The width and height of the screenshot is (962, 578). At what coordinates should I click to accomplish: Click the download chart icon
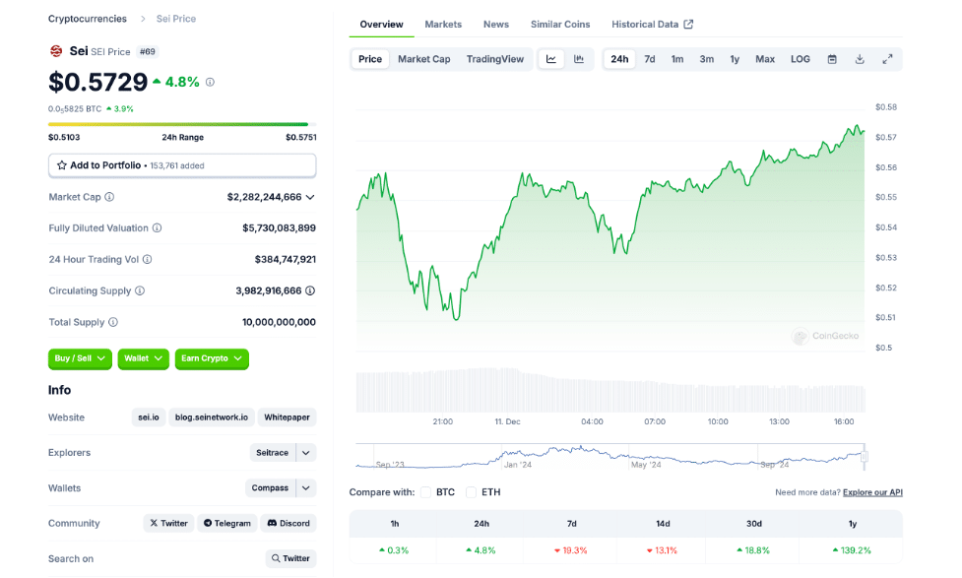pos(860,59)
